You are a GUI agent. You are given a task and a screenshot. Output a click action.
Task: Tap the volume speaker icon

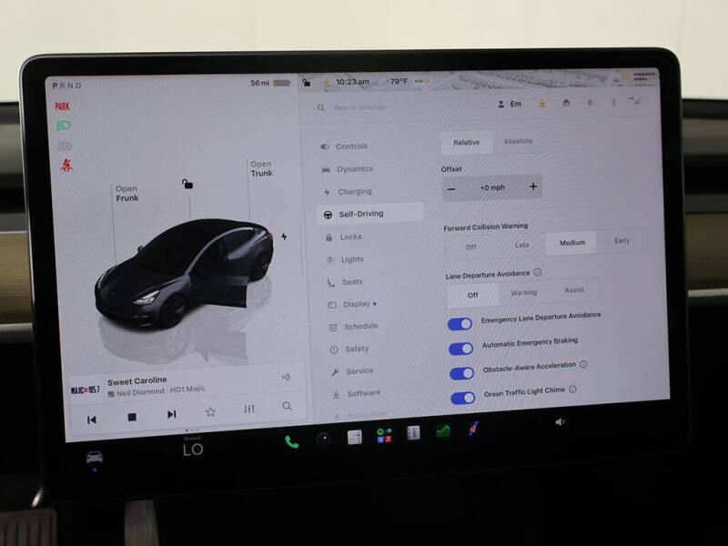tap(560, 421)
